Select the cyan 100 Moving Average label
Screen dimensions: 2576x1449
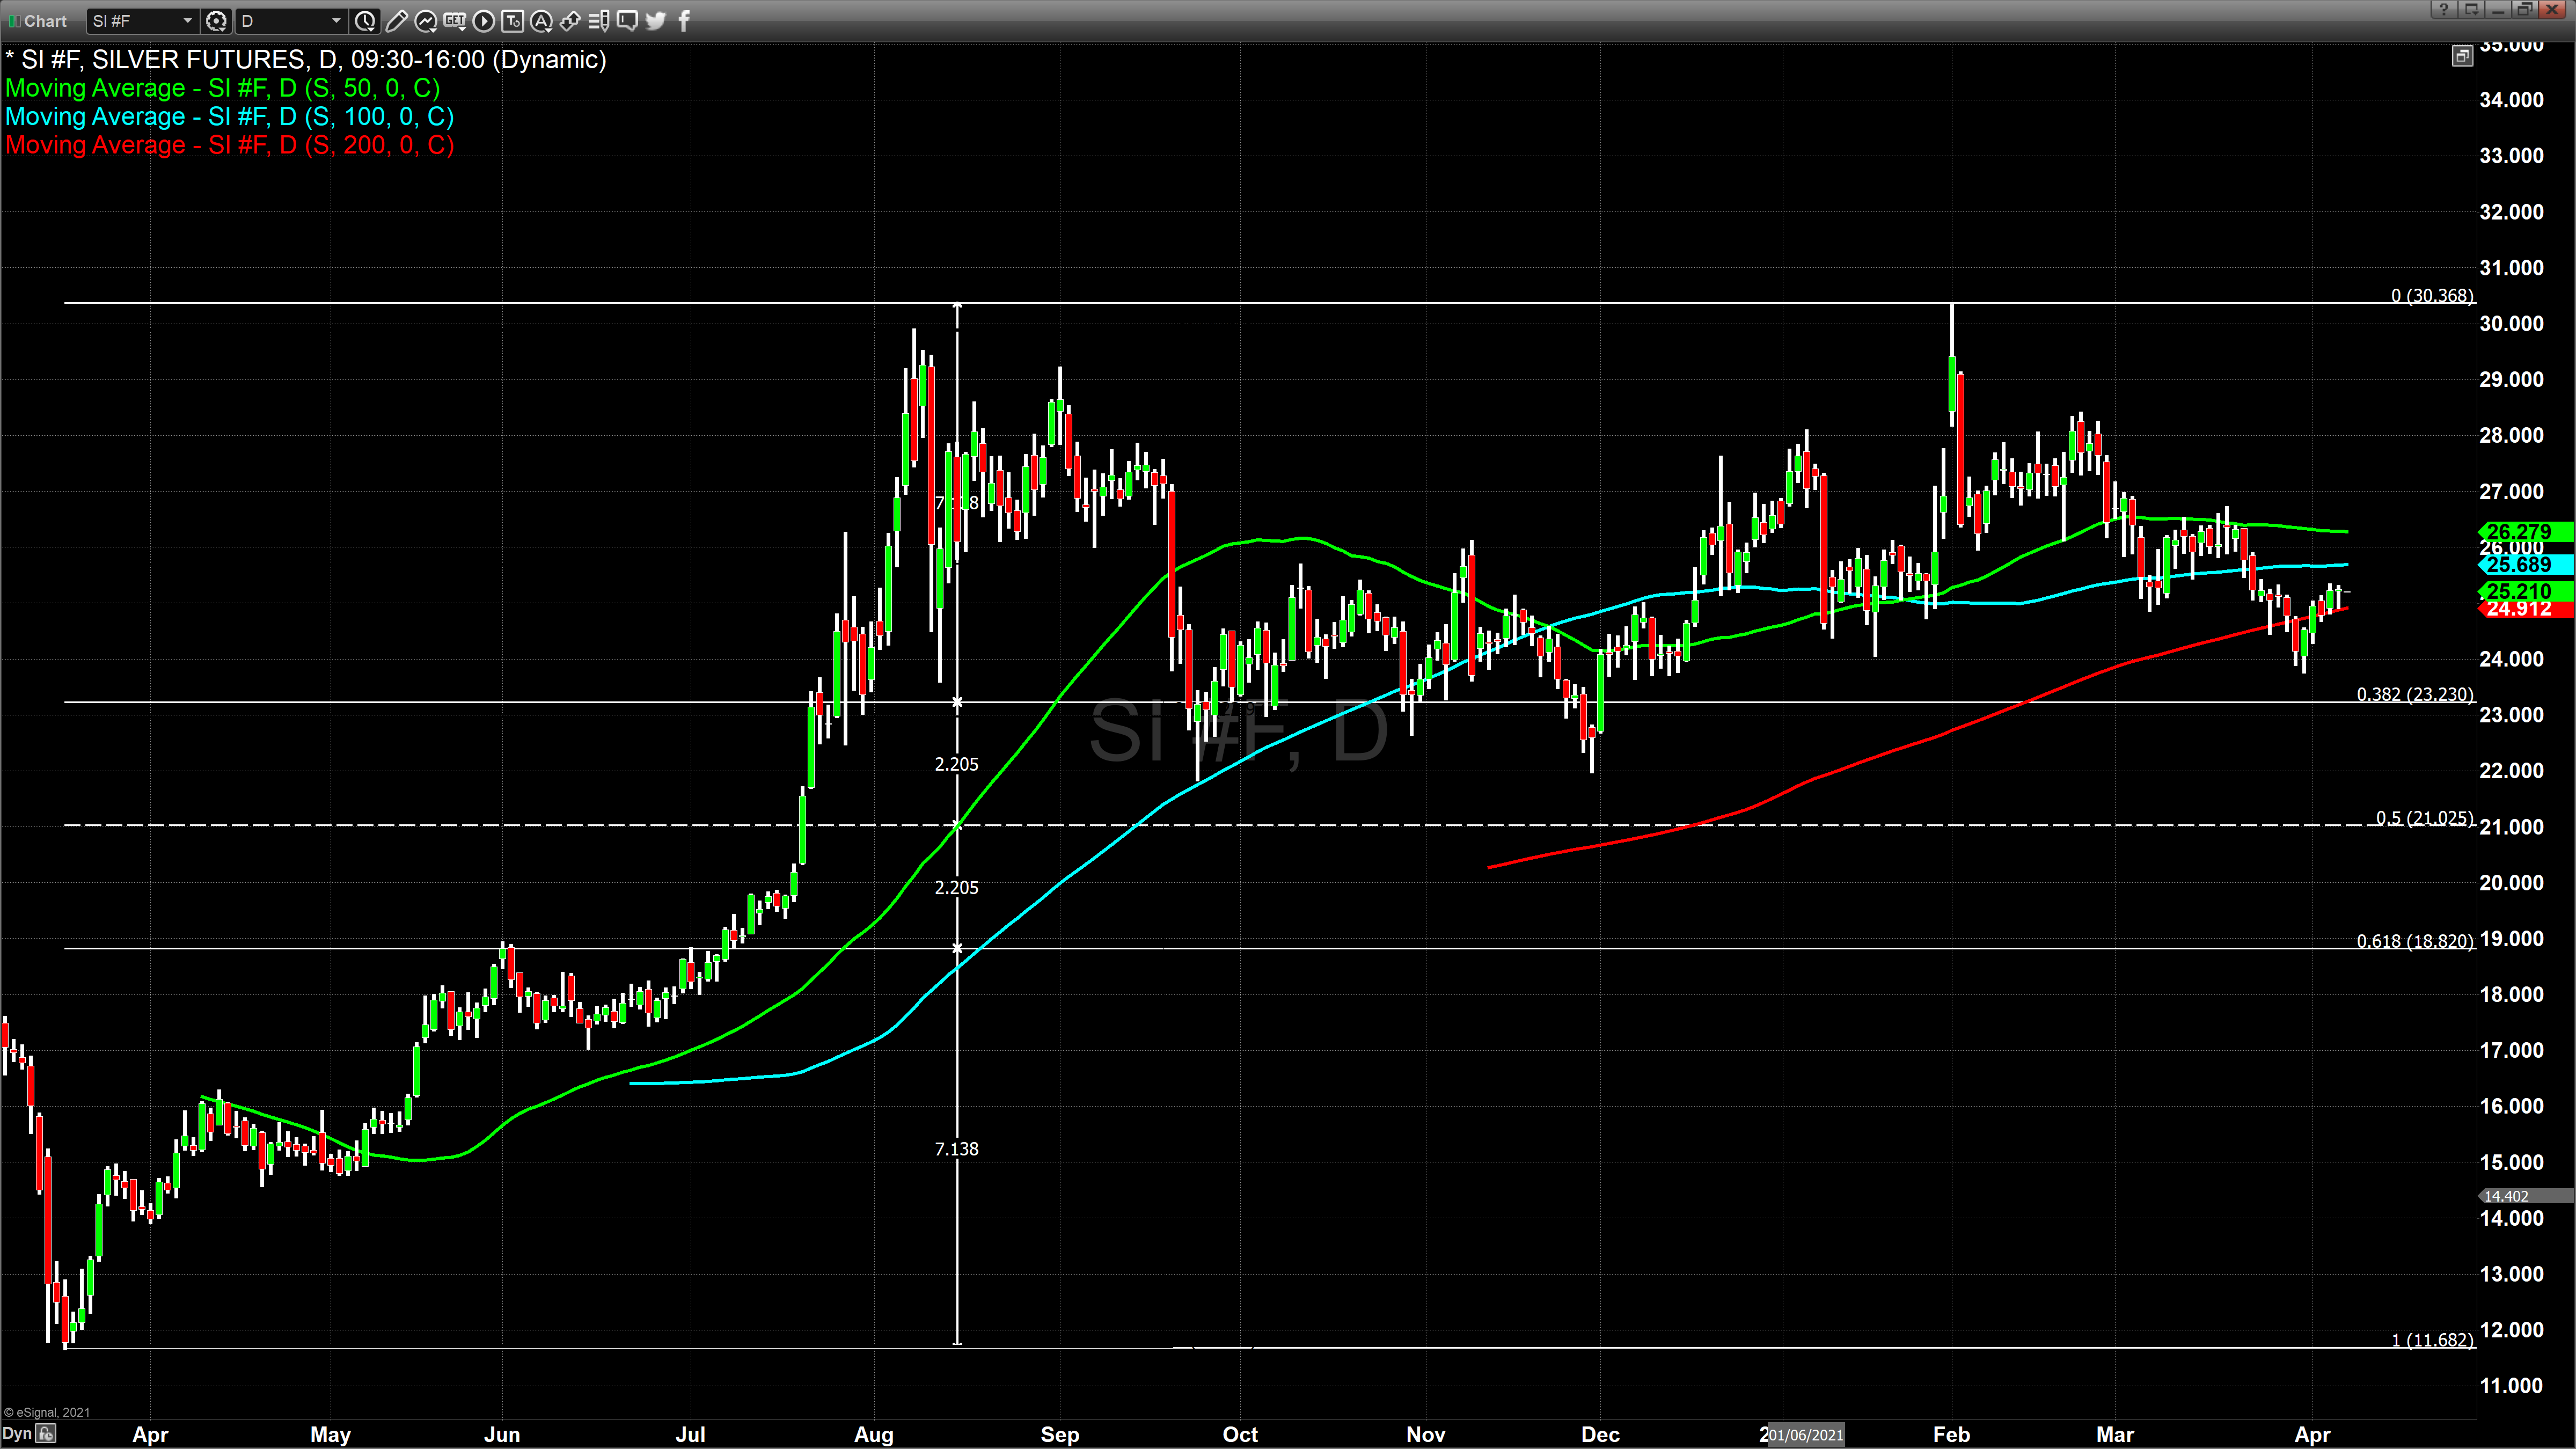pyautogui.click(x=230, y=116)
